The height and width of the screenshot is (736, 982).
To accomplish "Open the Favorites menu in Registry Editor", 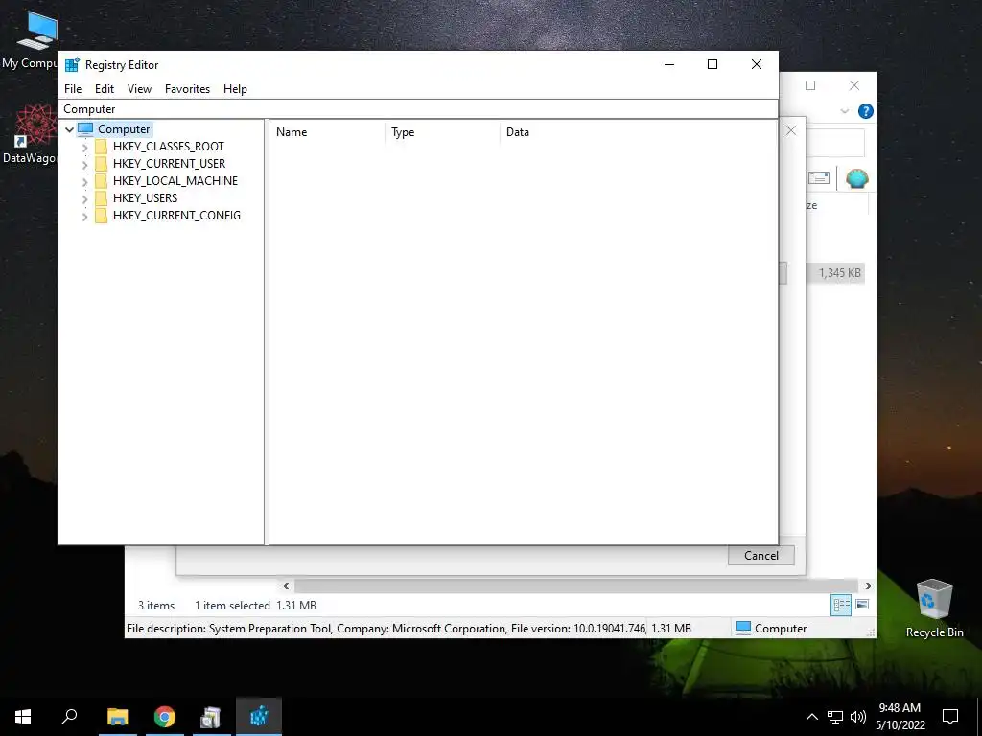I will 187,89.
